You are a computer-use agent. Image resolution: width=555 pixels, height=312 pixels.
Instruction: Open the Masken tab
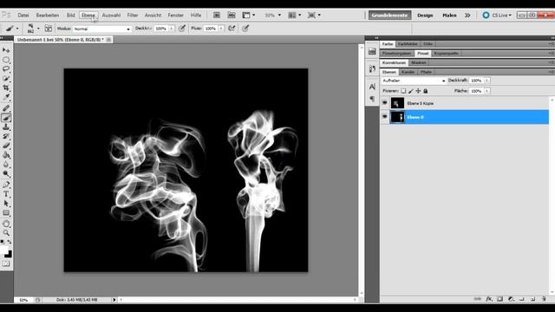418,62
